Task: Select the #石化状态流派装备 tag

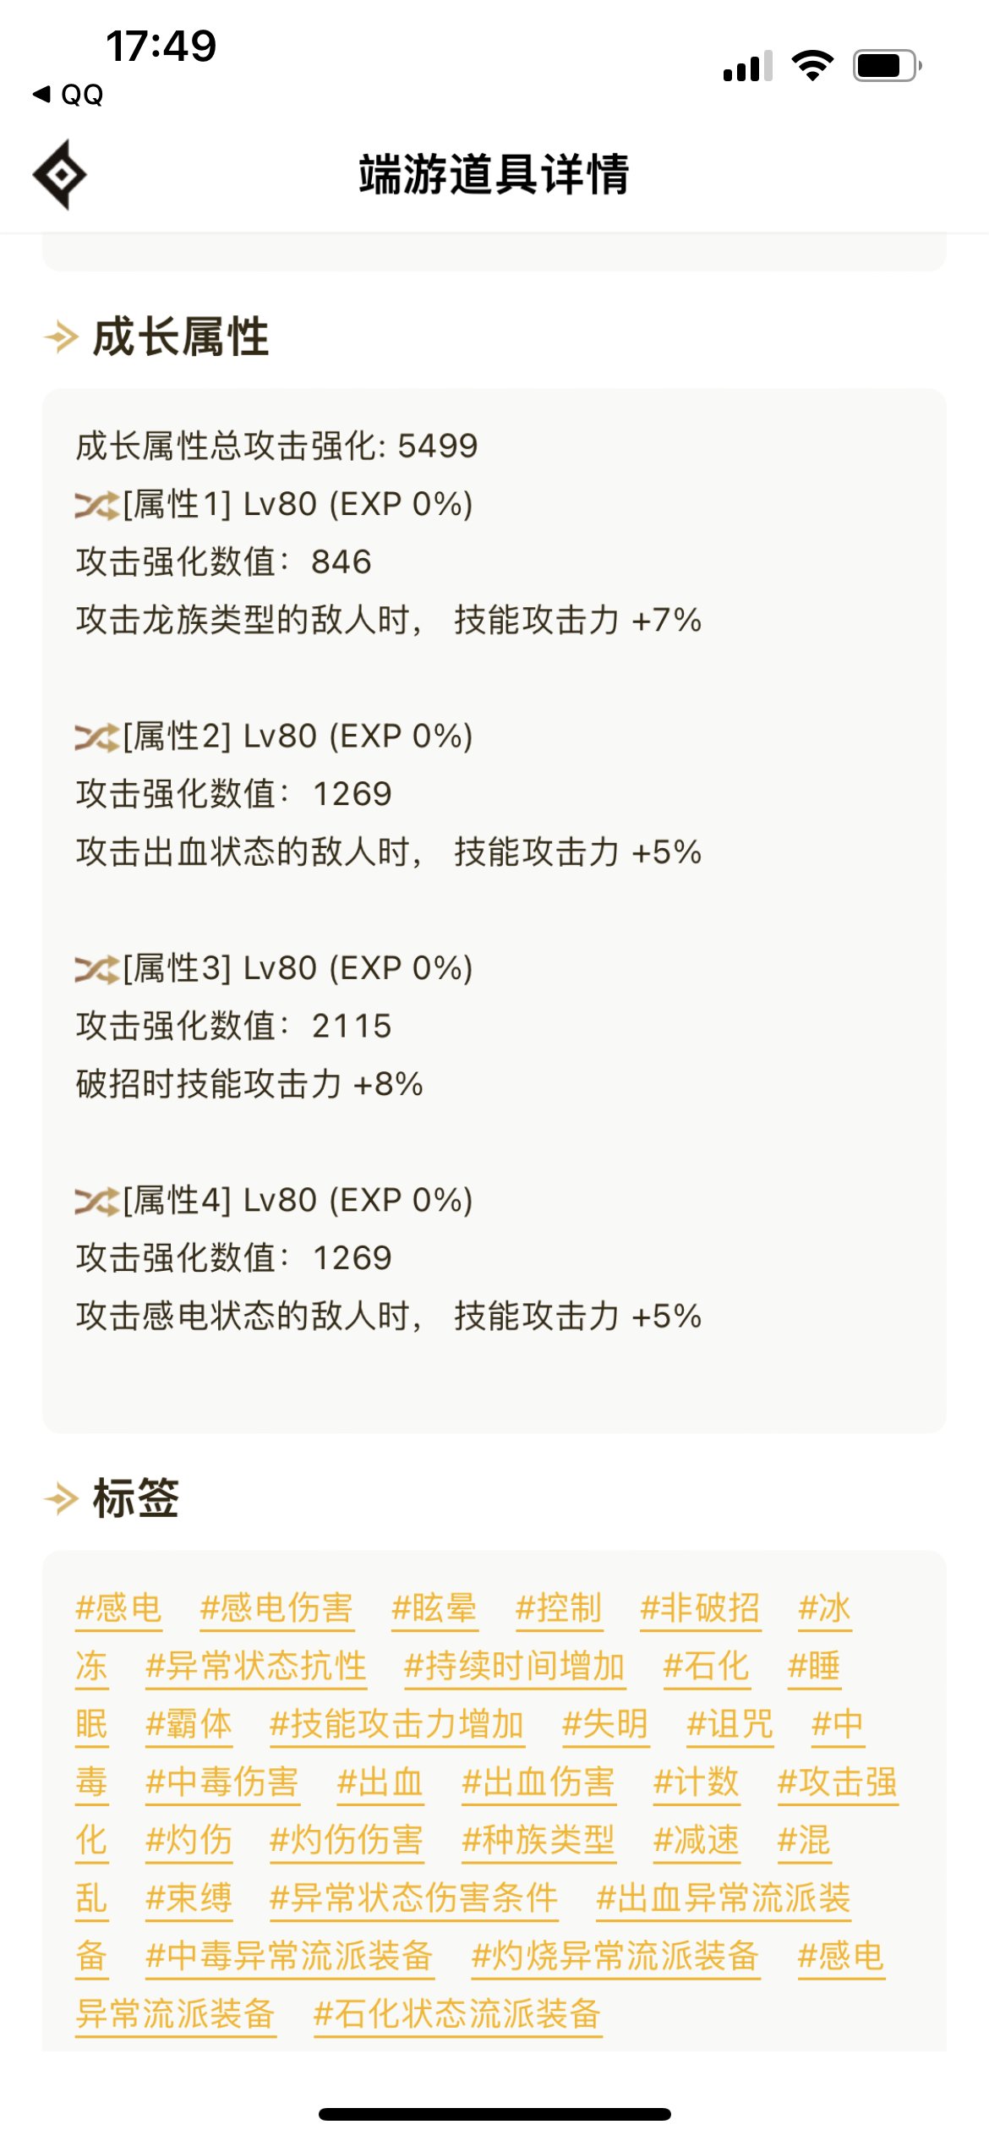Action: 457,2014
